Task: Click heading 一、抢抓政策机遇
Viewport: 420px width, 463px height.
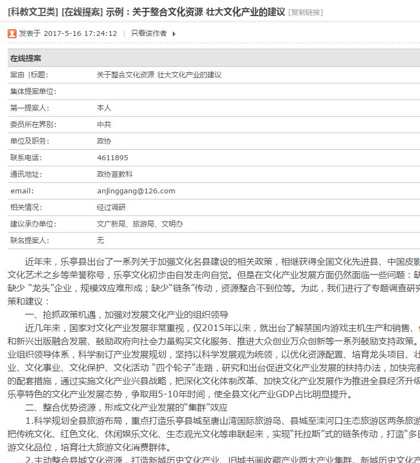Action: 126,314
